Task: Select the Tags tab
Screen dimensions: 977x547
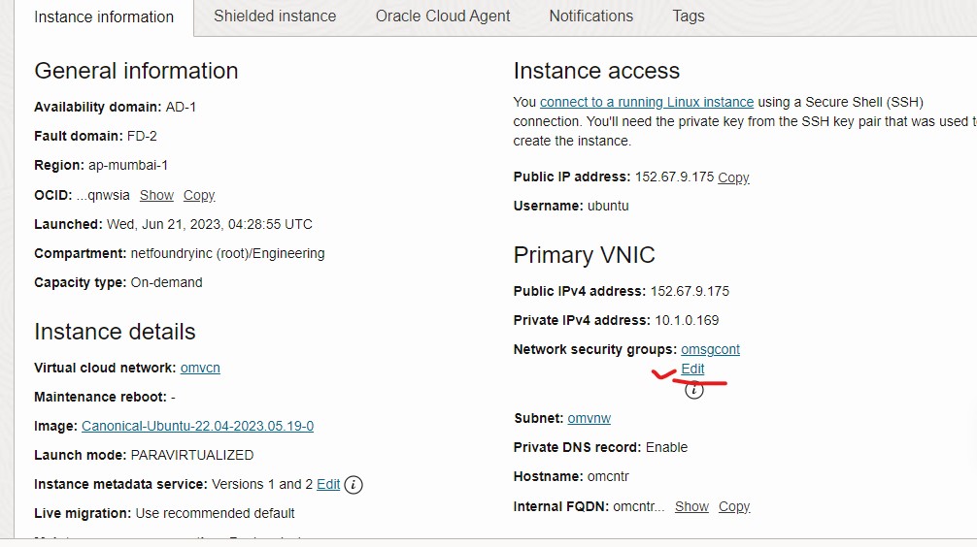Action: click(689, 16)
